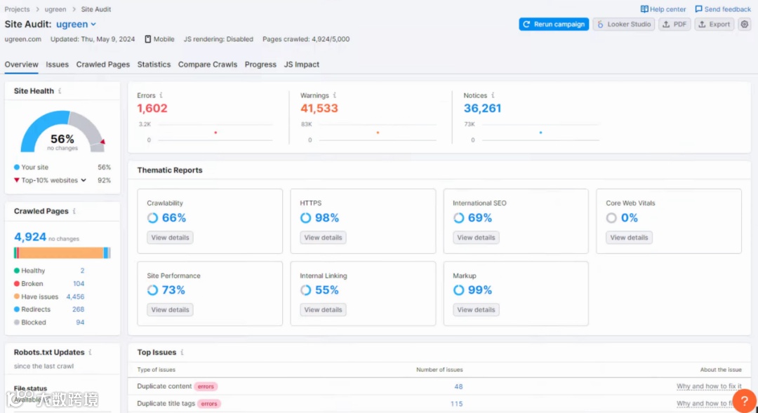Export the report as PDF
The image size is (758, 413).
674,24
